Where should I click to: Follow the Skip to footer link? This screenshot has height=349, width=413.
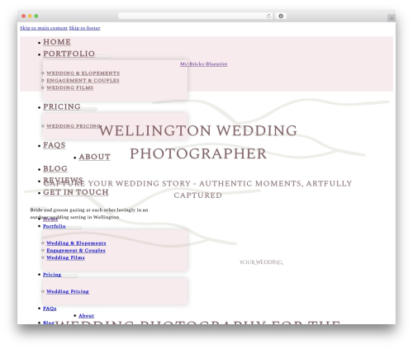[x=84, y=28]
